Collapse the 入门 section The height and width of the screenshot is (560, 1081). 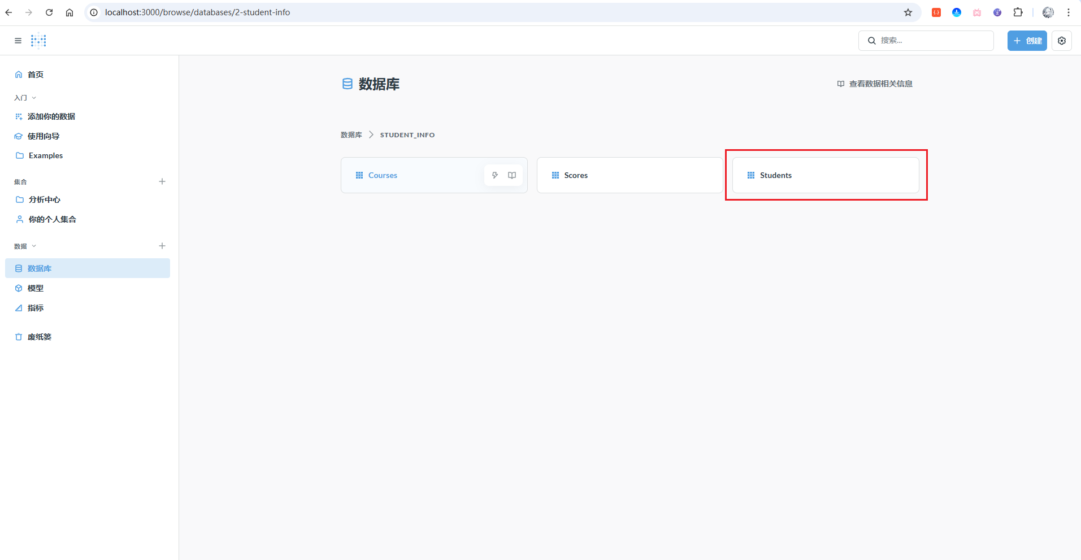(x=25, y=98)
